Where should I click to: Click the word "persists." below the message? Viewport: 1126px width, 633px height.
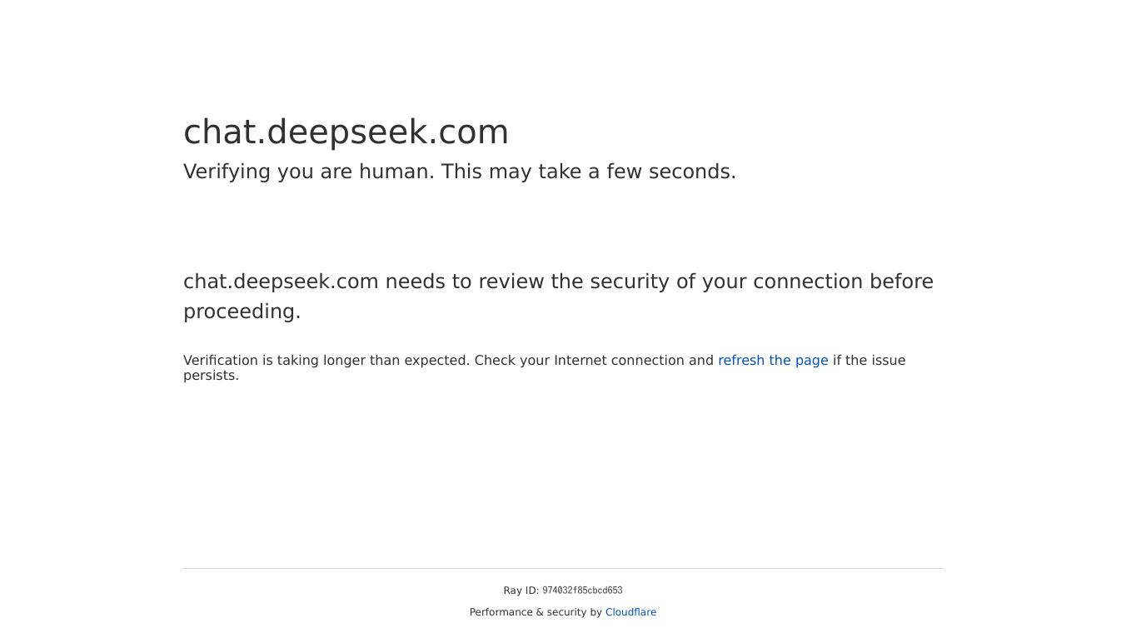[x=211, y=376]
